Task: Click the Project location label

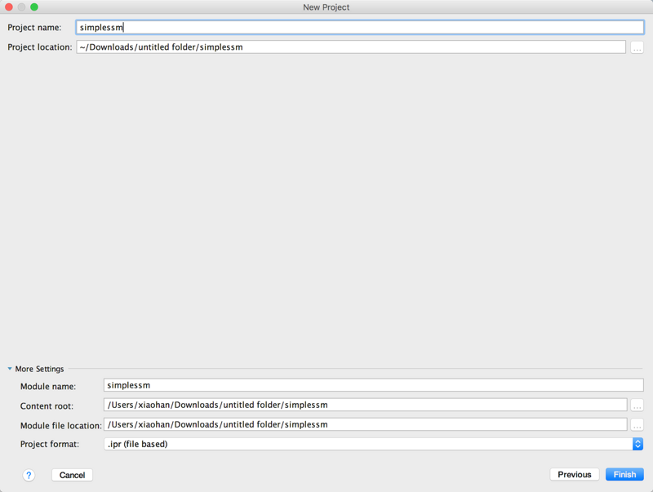Action: pos(39,47)
